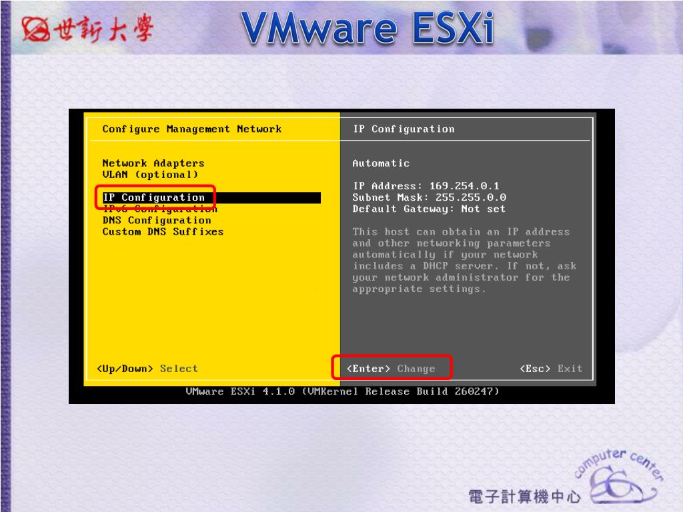Select VLAN (optional) menu entry
The height and width of the screenshot is (512, 683).
point(150,175)
